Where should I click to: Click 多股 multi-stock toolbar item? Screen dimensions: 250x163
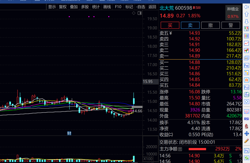[x=85, y=7]
